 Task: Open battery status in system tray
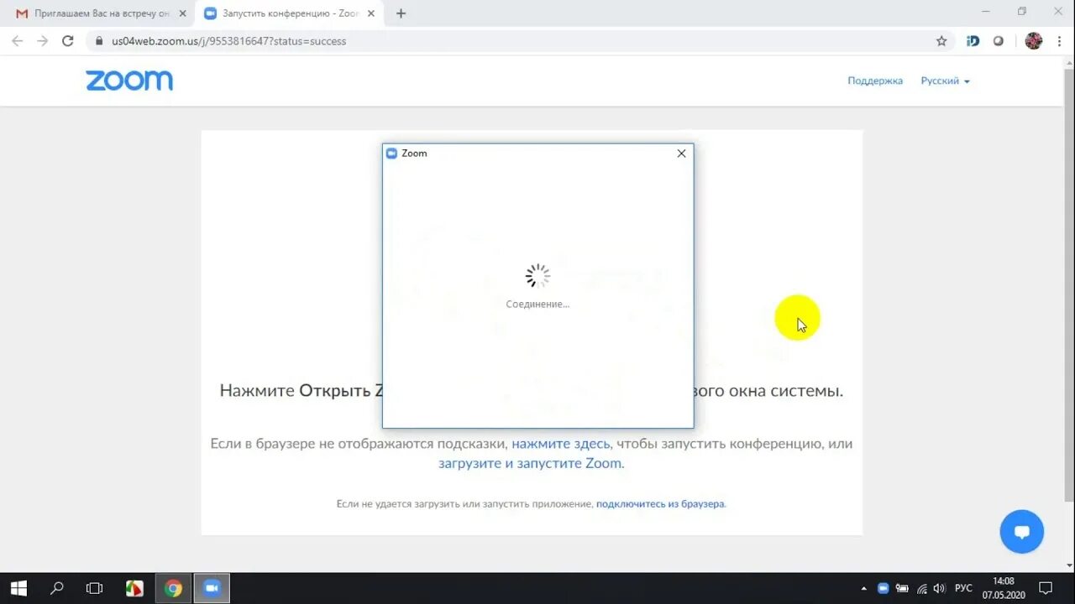coord(903,588)
